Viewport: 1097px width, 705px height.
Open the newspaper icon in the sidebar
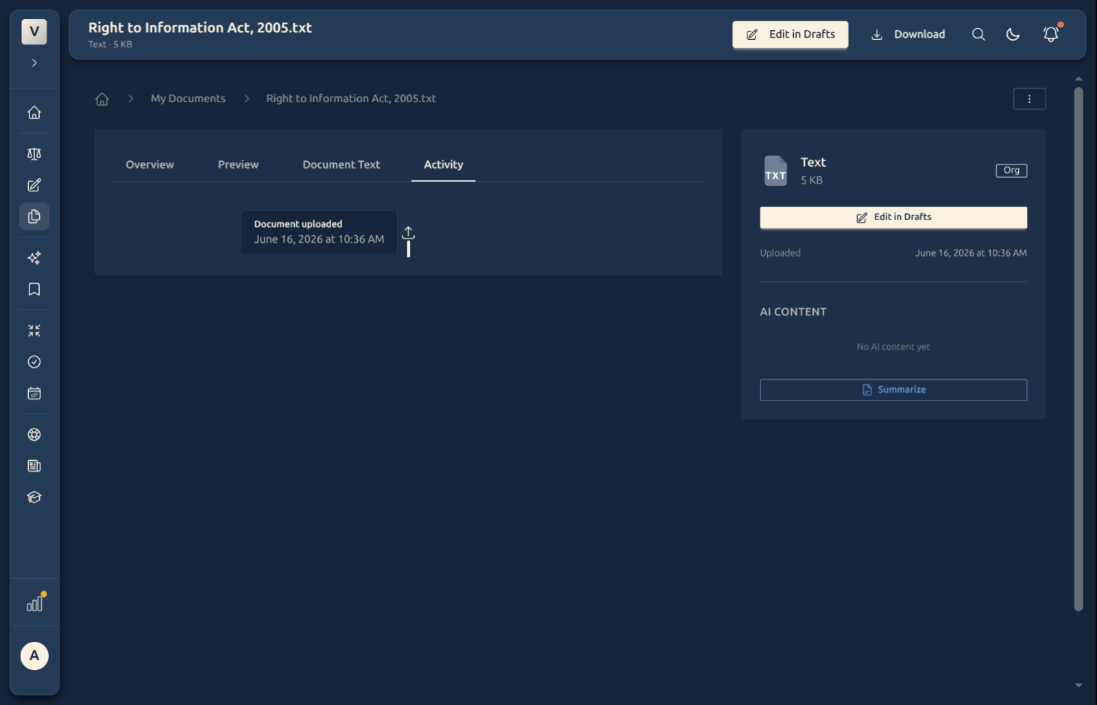click(34, 466)
